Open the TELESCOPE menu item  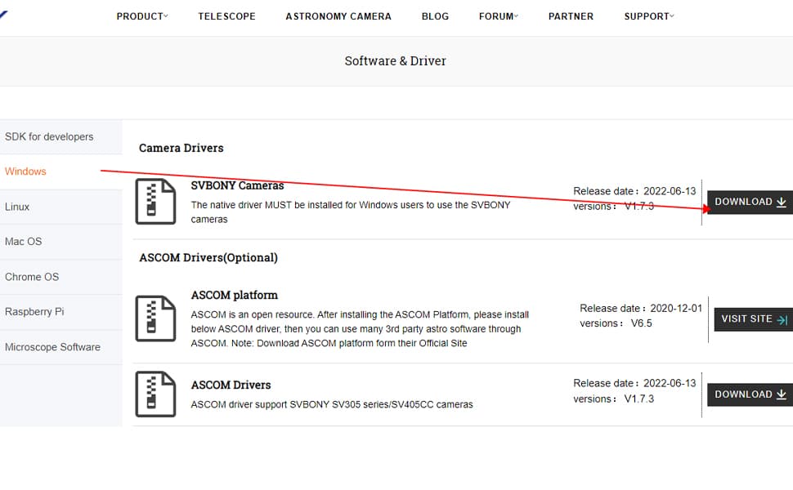(226, 16)
